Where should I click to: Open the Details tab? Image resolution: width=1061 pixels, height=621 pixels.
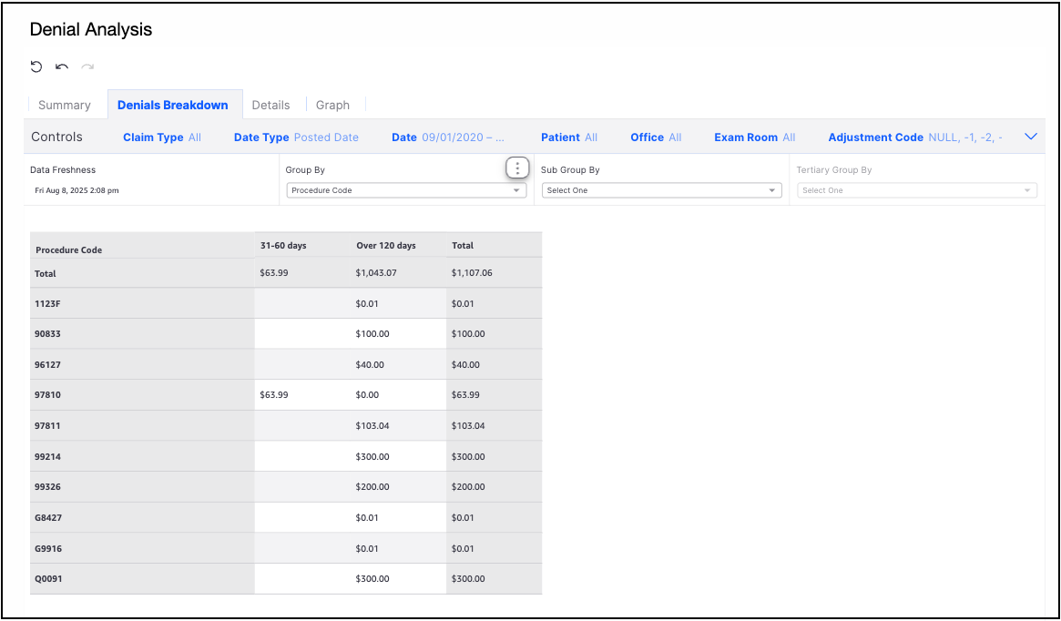pyautogui.click(x=270, y=105)
